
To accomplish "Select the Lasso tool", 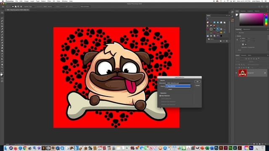I will (x=2, y=18).
